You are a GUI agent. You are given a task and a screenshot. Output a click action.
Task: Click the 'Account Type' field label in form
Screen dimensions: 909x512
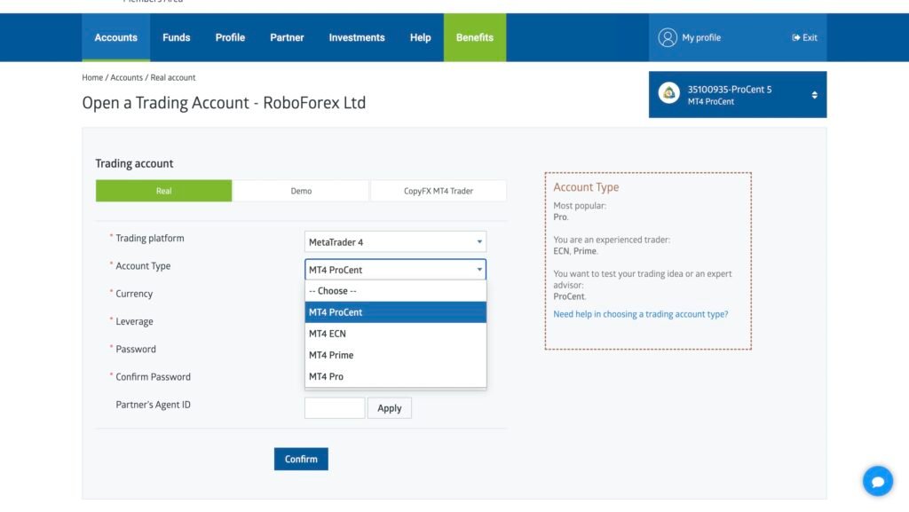(x=143, y=266)
